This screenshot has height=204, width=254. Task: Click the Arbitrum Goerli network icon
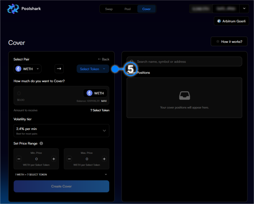pyautogui.click(x=219, y=21)
